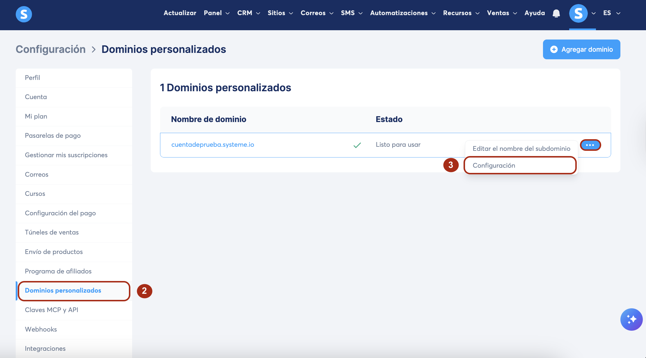646x358 pixels.
Task: Click the plus icon in Agregar dominio
Action: (x=554, y=49)
